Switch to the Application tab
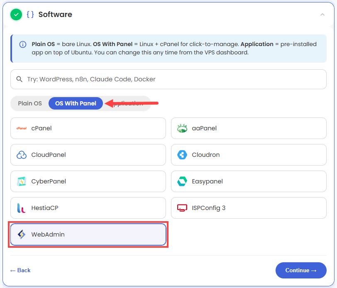Screen dimensions: 337x288 click(x=127, y=103)
